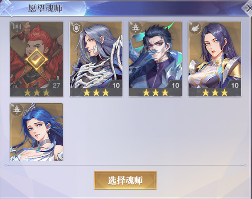Select the purple-haired armored woman card
Screen dimensions: 252x199
pos(215,59)
